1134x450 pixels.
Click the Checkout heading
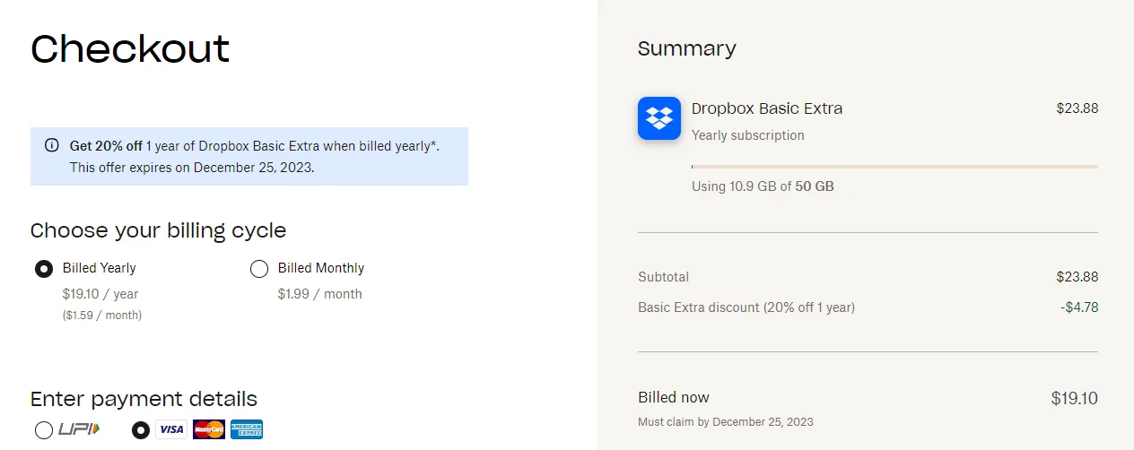tap(130, 48)
